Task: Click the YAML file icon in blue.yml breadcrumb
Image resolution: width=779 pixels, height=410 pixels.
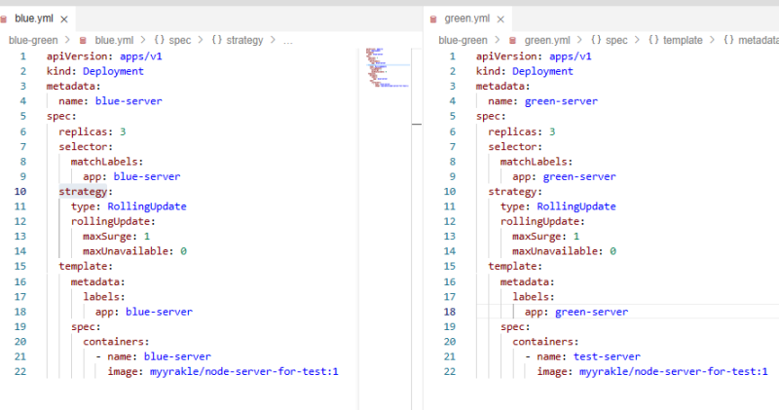Action: (83, 40)
